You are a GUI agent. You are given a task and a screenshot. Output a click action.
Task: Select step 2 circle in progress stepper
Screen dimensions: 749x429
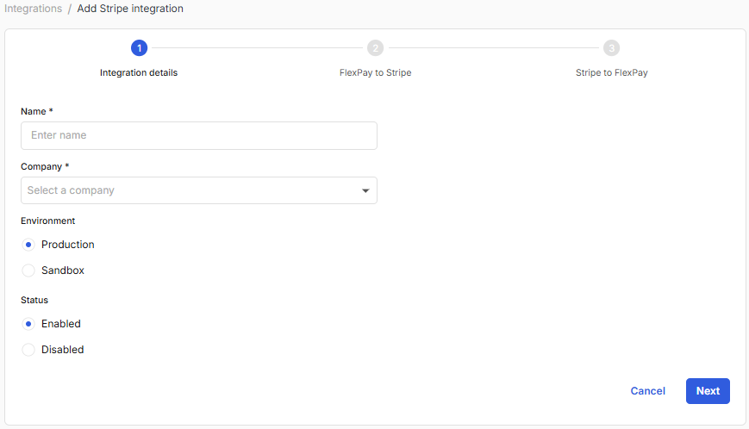click(376, 47)
